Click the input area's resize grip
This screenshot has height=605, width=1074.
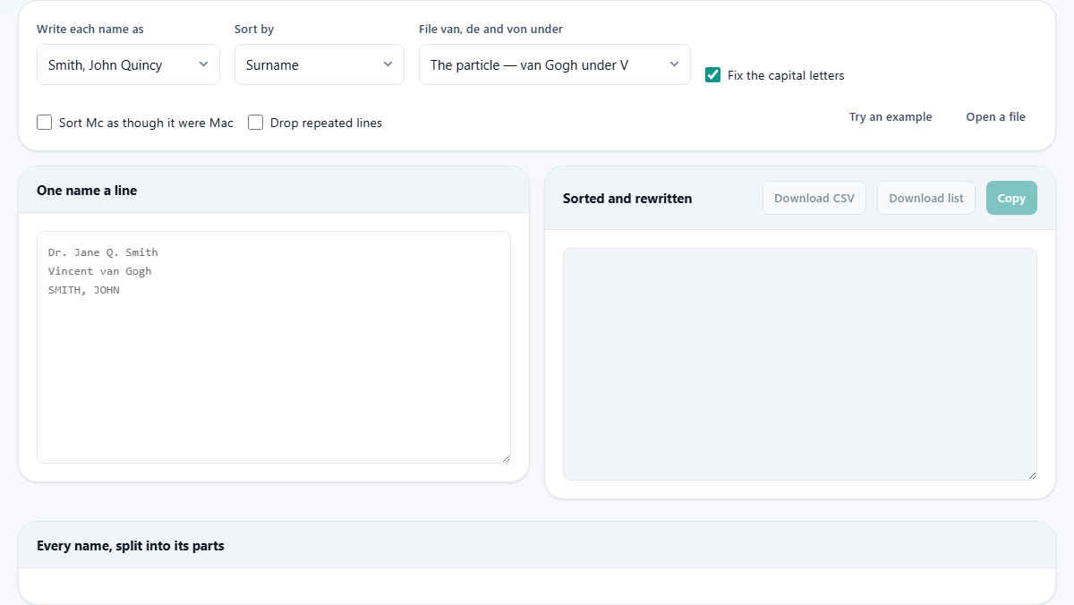pyautogui.click(x=506, y=458)
